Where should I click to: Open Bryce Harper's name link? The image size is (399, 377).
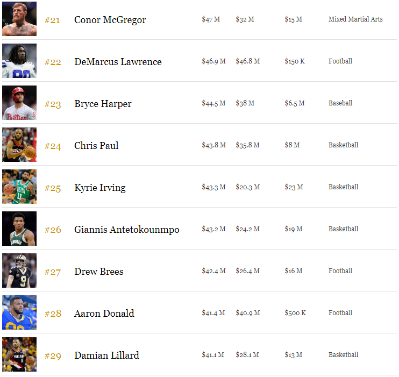[103, 104]
